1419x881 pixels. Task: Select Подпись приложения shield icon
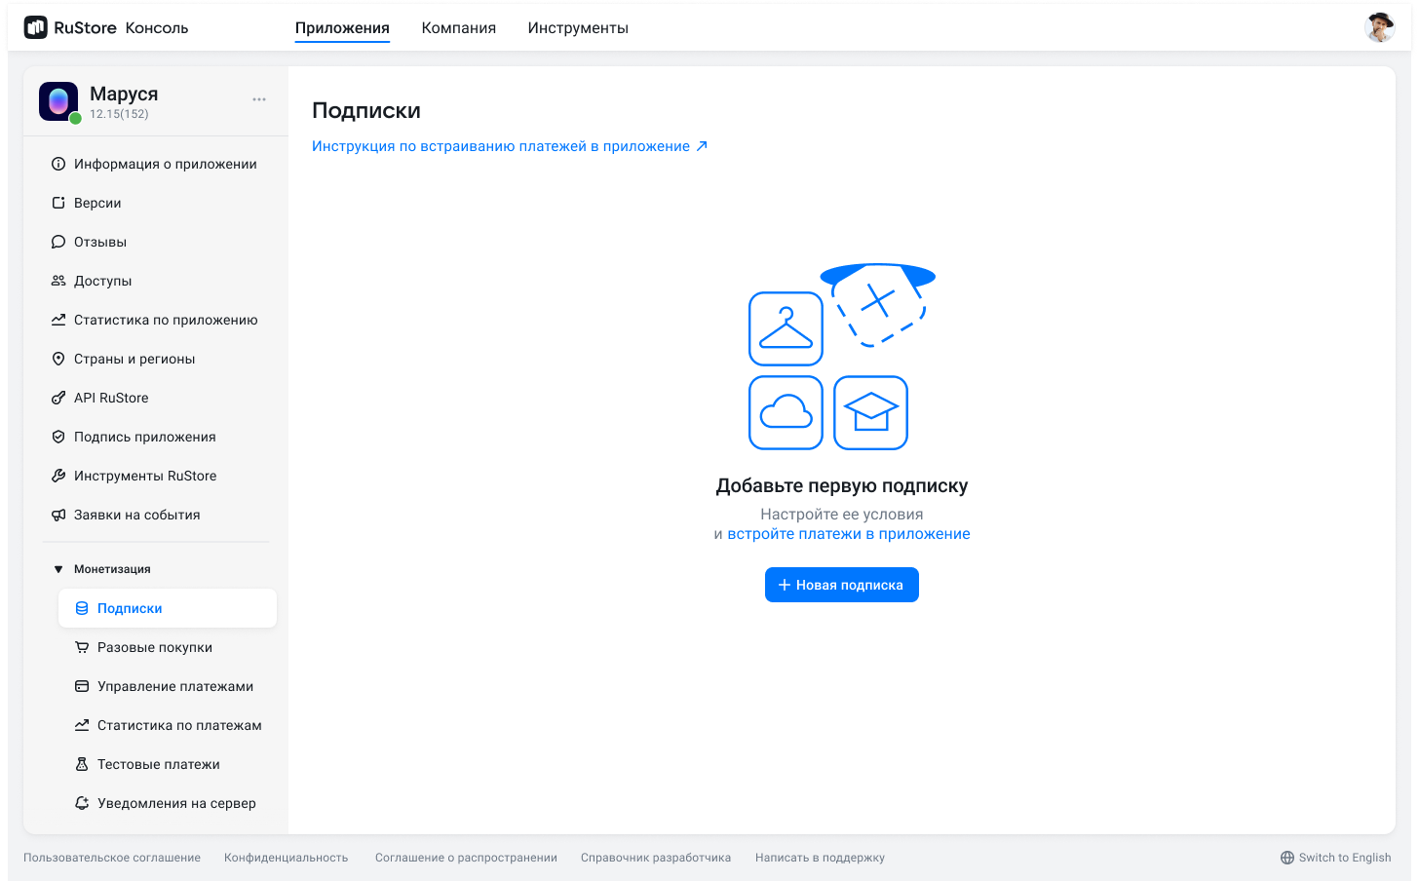pos(58,436)
